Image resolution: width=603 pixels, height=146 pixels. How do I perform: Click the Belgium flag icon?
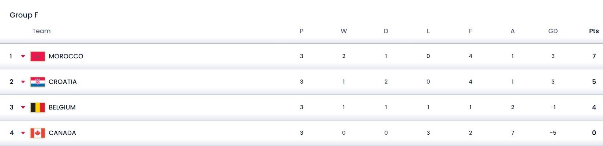click(x=38, y=107)
